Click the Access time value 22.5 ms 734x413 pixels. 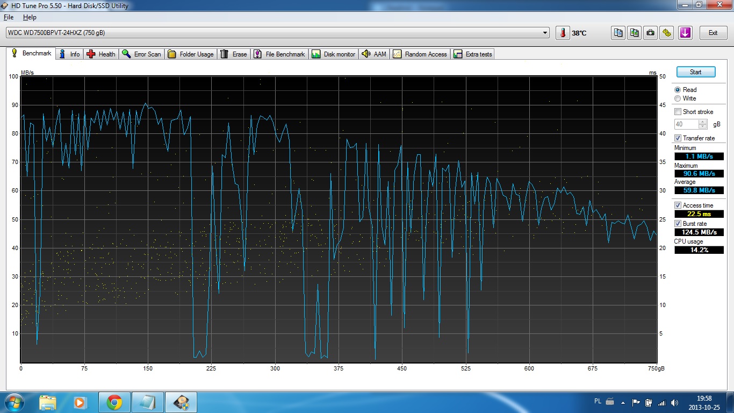[x=699, y=214]
